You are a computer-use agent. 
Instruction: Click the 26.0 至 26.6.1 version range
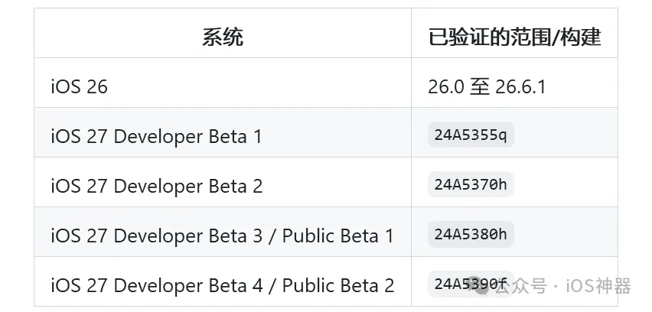coord(487,87)
